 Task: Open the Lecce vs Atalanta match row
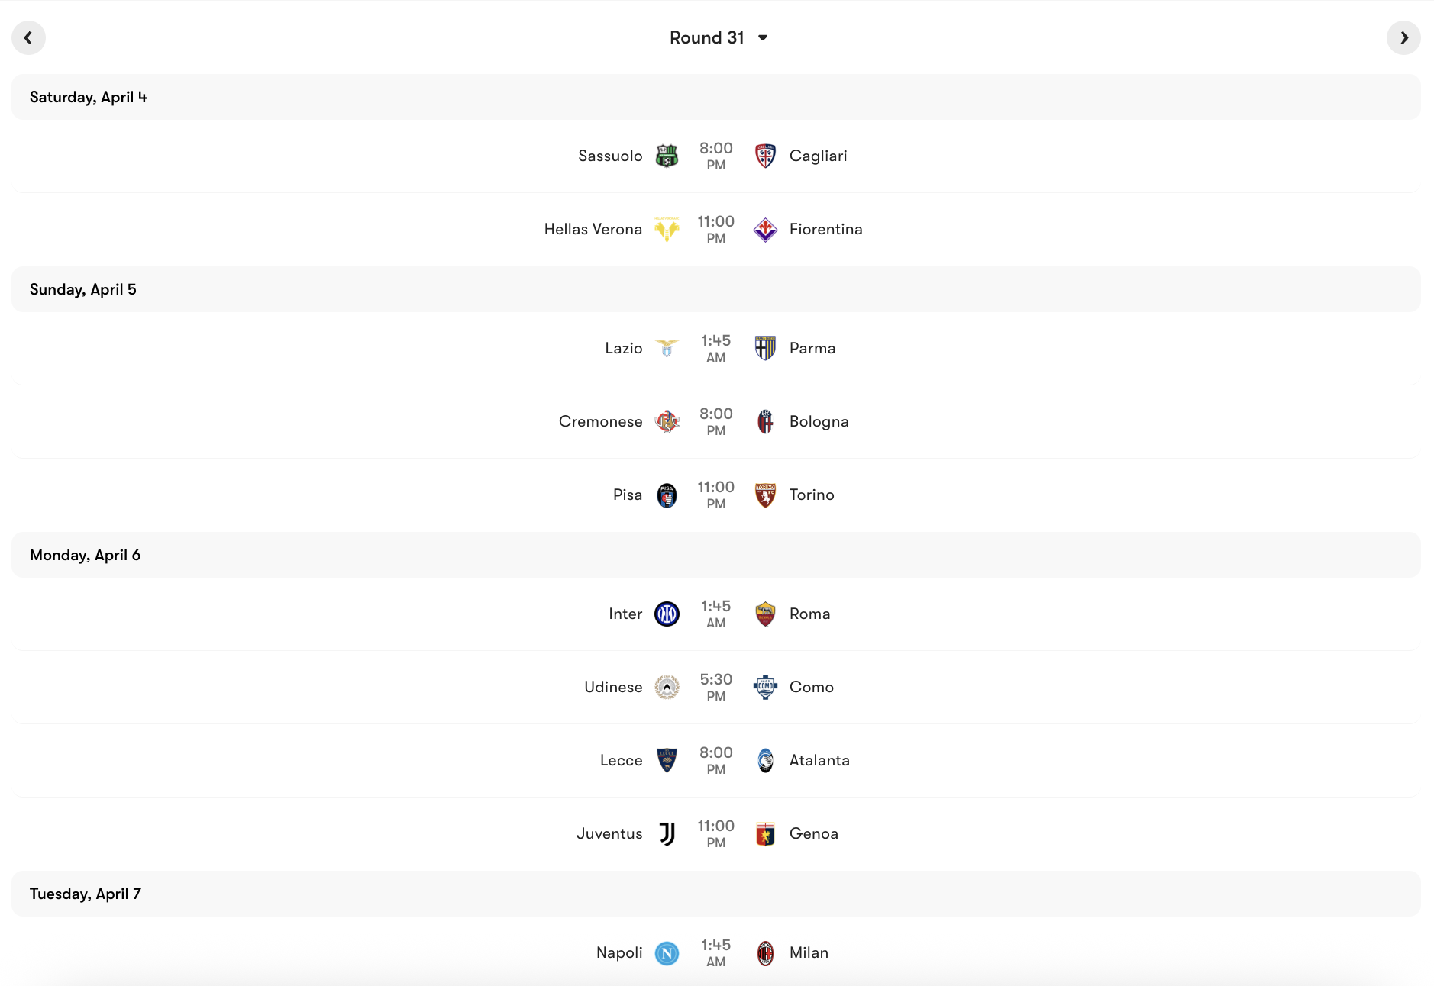[x=716, y=760]
